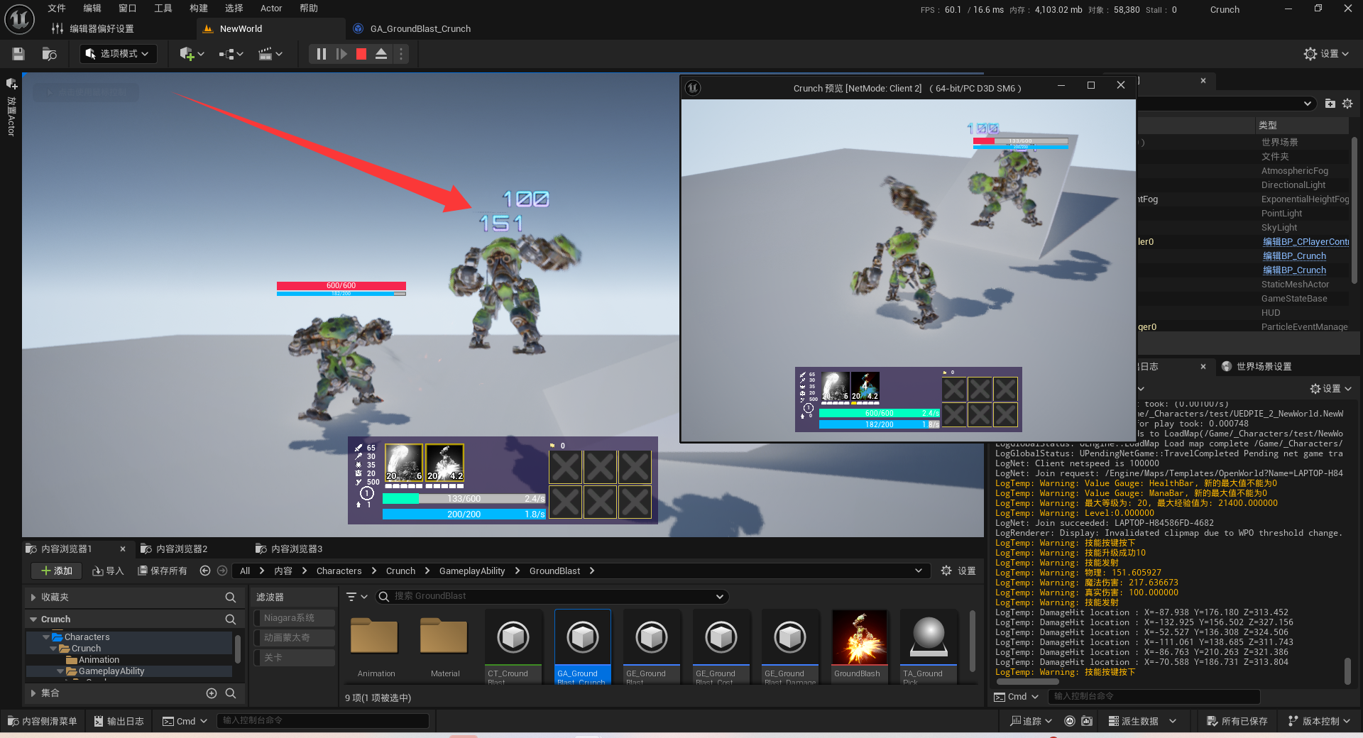Viewport: 1363px width, 738px height.
Task: Go back in content browser history
Action: [x=205, y=571]
